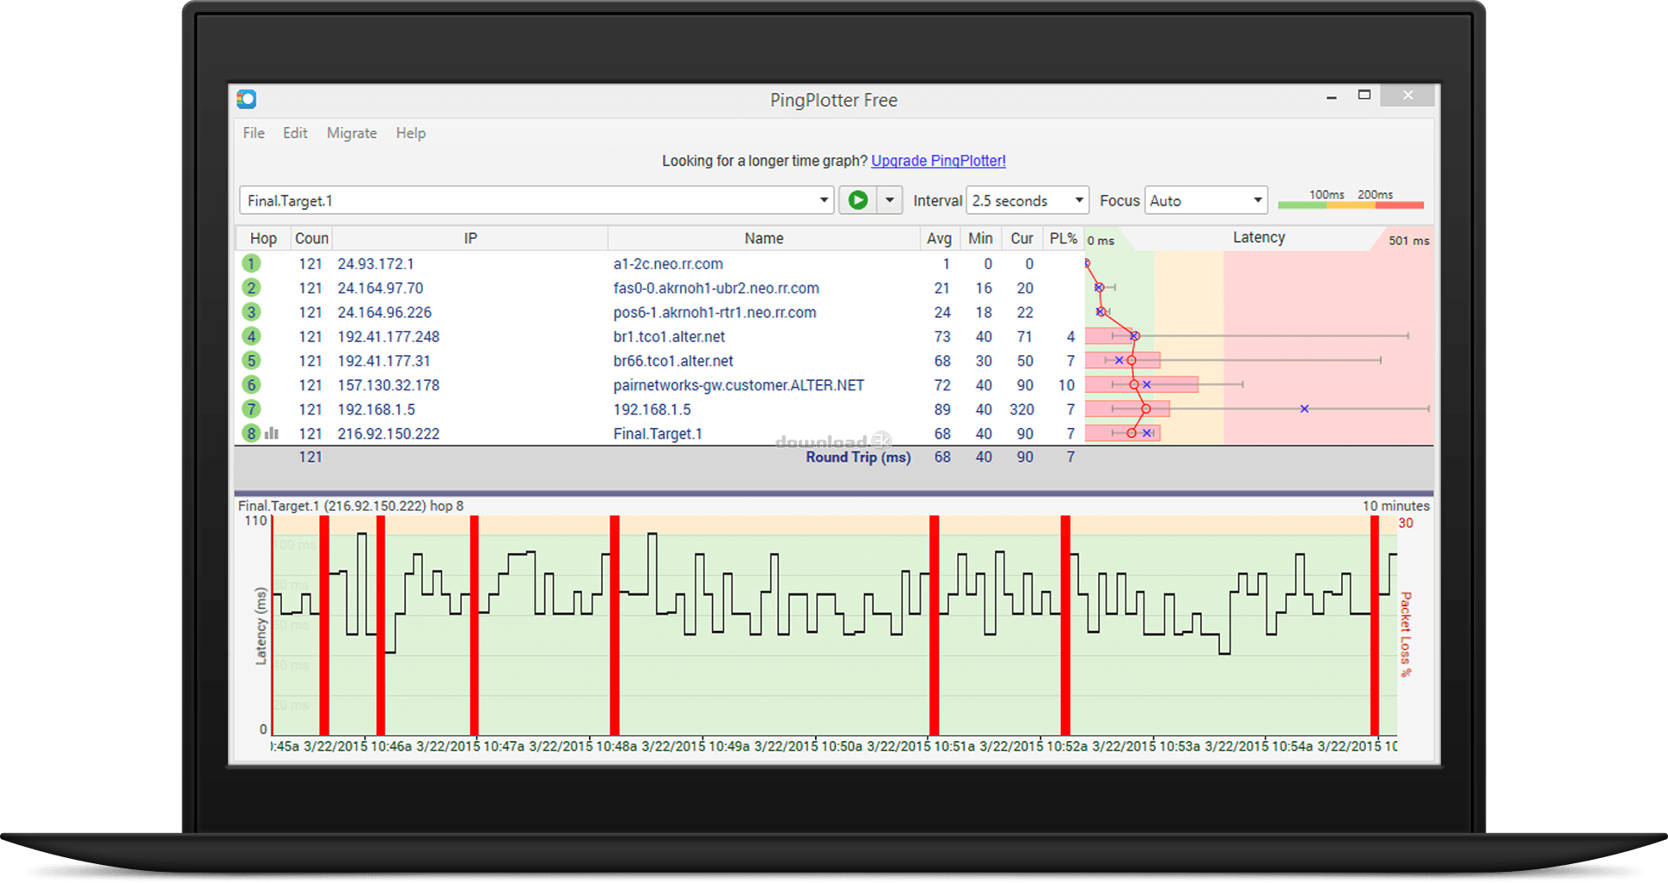
Task: Click the Count column header
Action: point(311,238)
